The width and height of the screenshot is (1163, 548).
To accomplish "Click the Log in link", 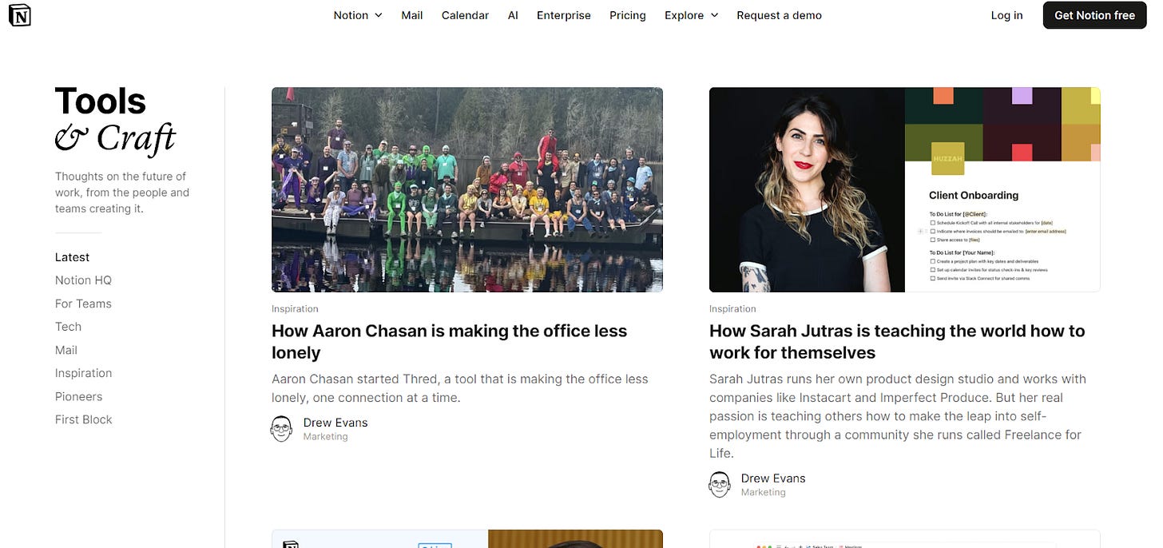I will click(1006, 15).
